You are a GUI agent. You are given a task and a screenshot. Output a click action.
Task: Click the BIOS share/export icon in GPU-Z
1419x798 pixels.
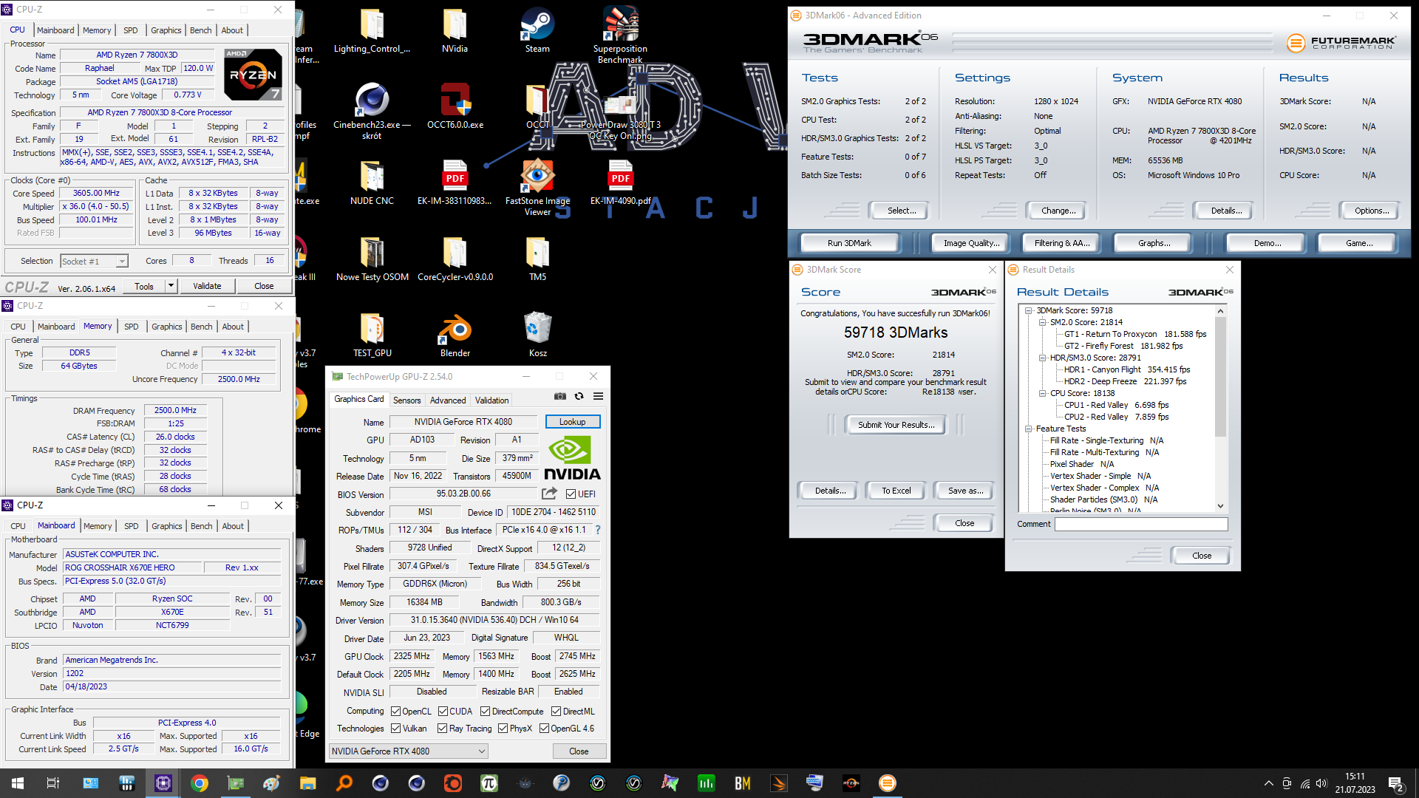click(549, 494)
